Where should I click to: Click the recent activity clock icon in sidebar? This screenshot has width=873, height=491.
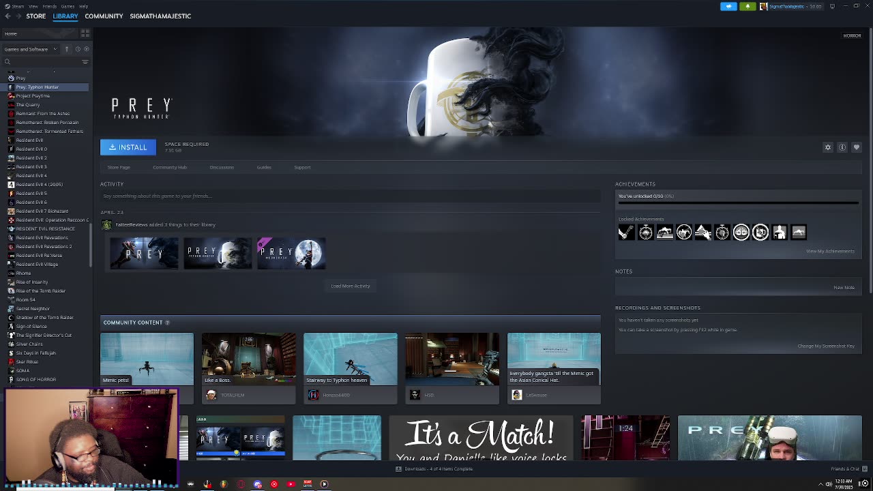click(x=78, y=49)
